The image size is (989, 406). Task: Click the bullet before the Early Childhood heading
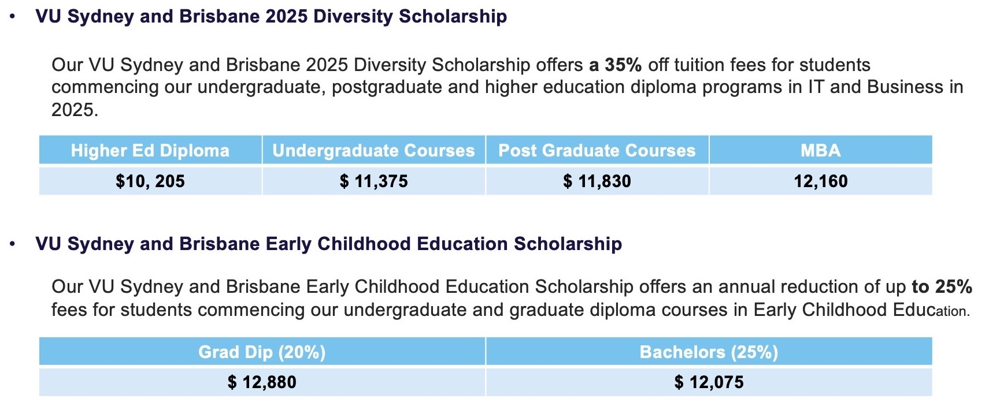pos(13,244)
